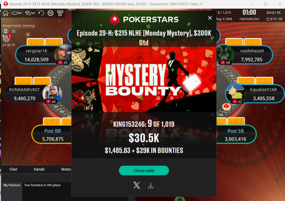The height and width of the screenshot is (201, 285).
Task: Share the result on X
Action: point(136,185)
